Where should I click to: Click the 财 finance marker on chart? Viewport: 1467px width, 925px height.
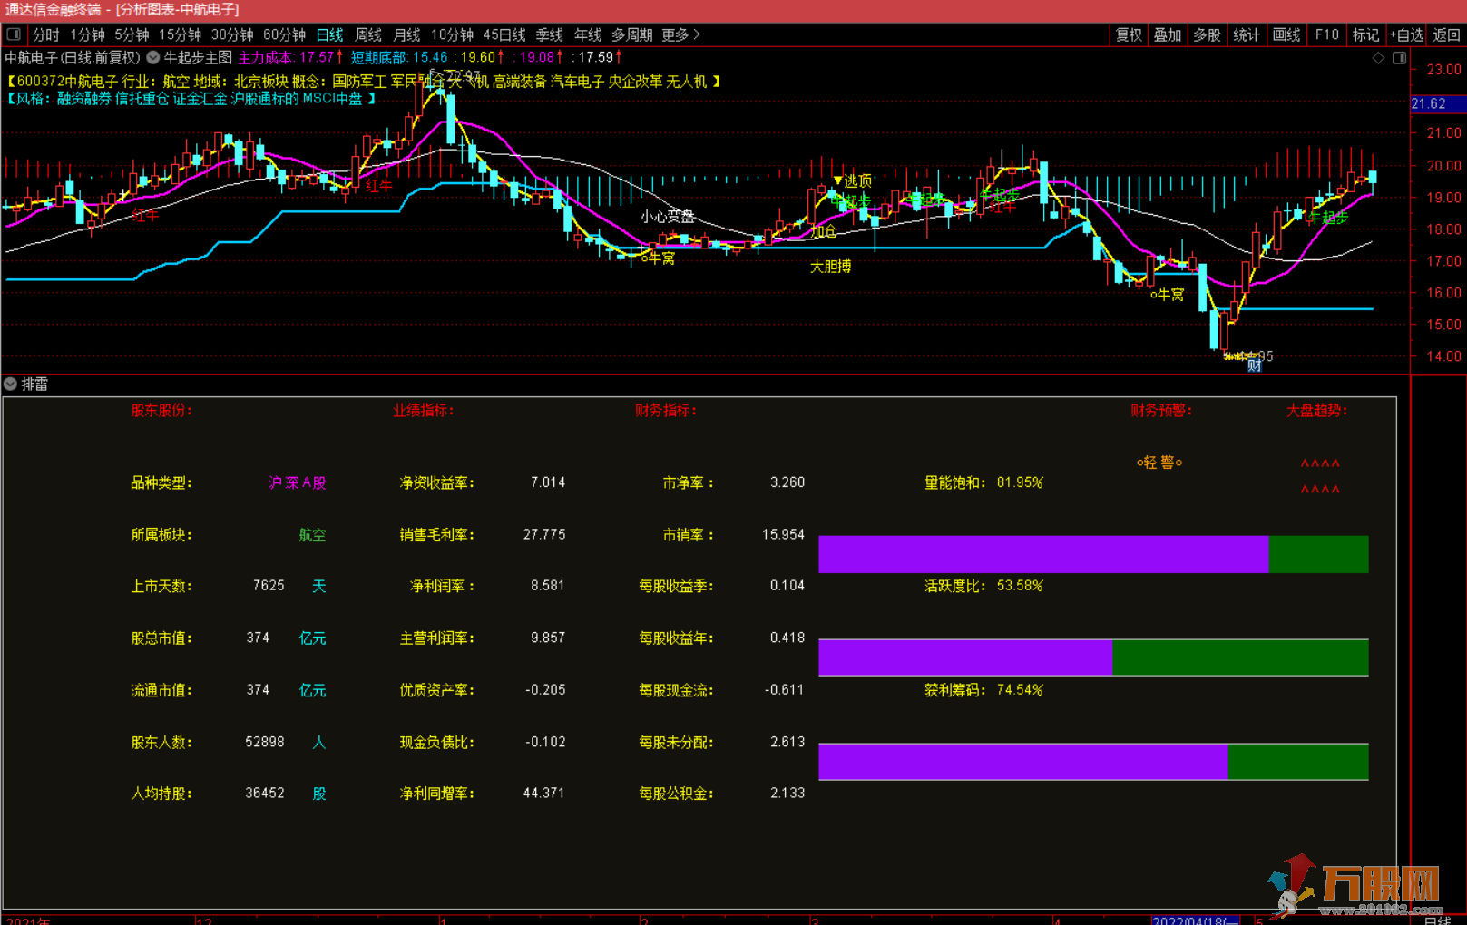(1255, 365)
